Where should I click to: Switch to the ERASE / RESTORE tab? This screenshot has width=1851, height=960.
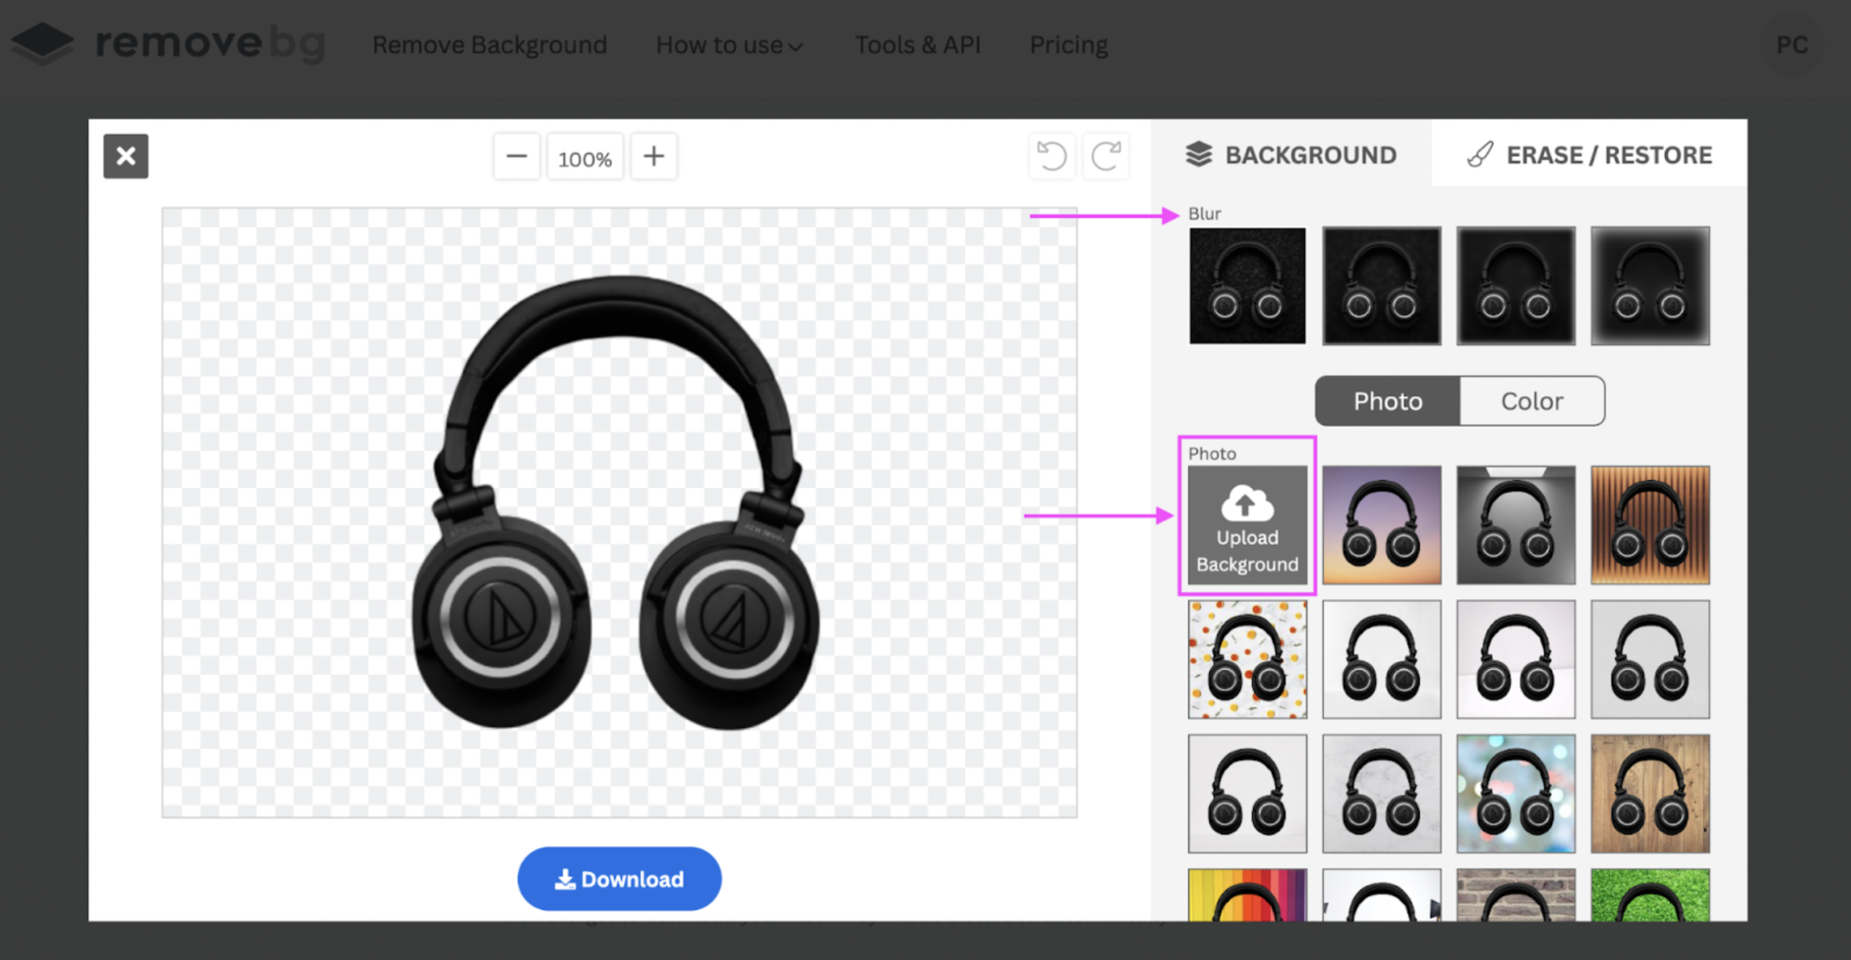pos(1589,154)
